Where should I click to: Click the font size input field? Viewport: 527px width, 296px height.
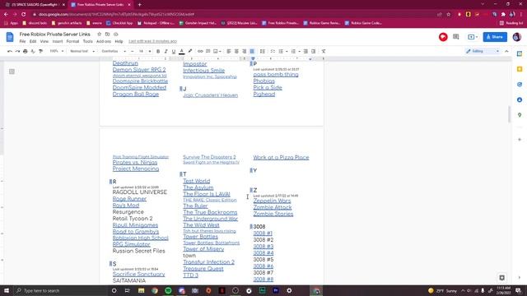click(x=141, y=51)
